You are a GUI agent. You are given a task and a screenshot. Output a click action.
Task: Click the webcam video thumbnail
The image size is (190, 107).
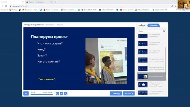click(184, 4)
